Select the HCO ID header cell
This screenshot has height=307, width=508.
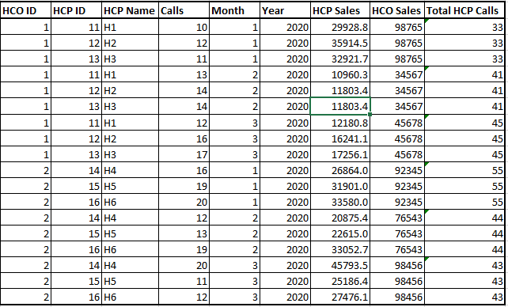pyautogui.click(x=25, y=11)
